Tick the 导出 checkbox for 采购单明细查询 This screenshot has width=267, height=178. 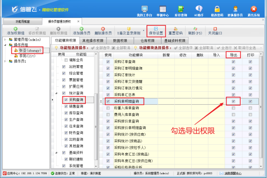pos(233,101)
